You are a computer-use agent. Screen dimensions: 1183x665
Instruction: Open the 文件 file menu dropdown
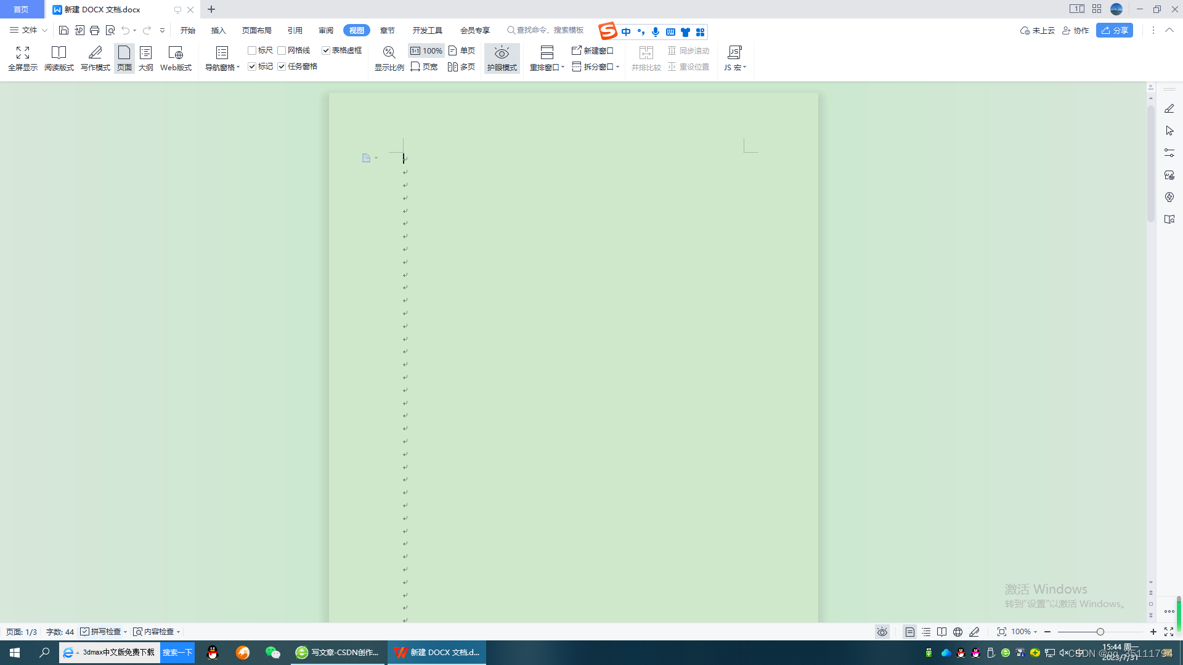[28, 30]
